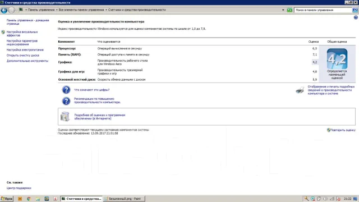Select the 'Память (RAM):' component row label
The height and width of the screenshot is (202, 359).
point(70,54)
